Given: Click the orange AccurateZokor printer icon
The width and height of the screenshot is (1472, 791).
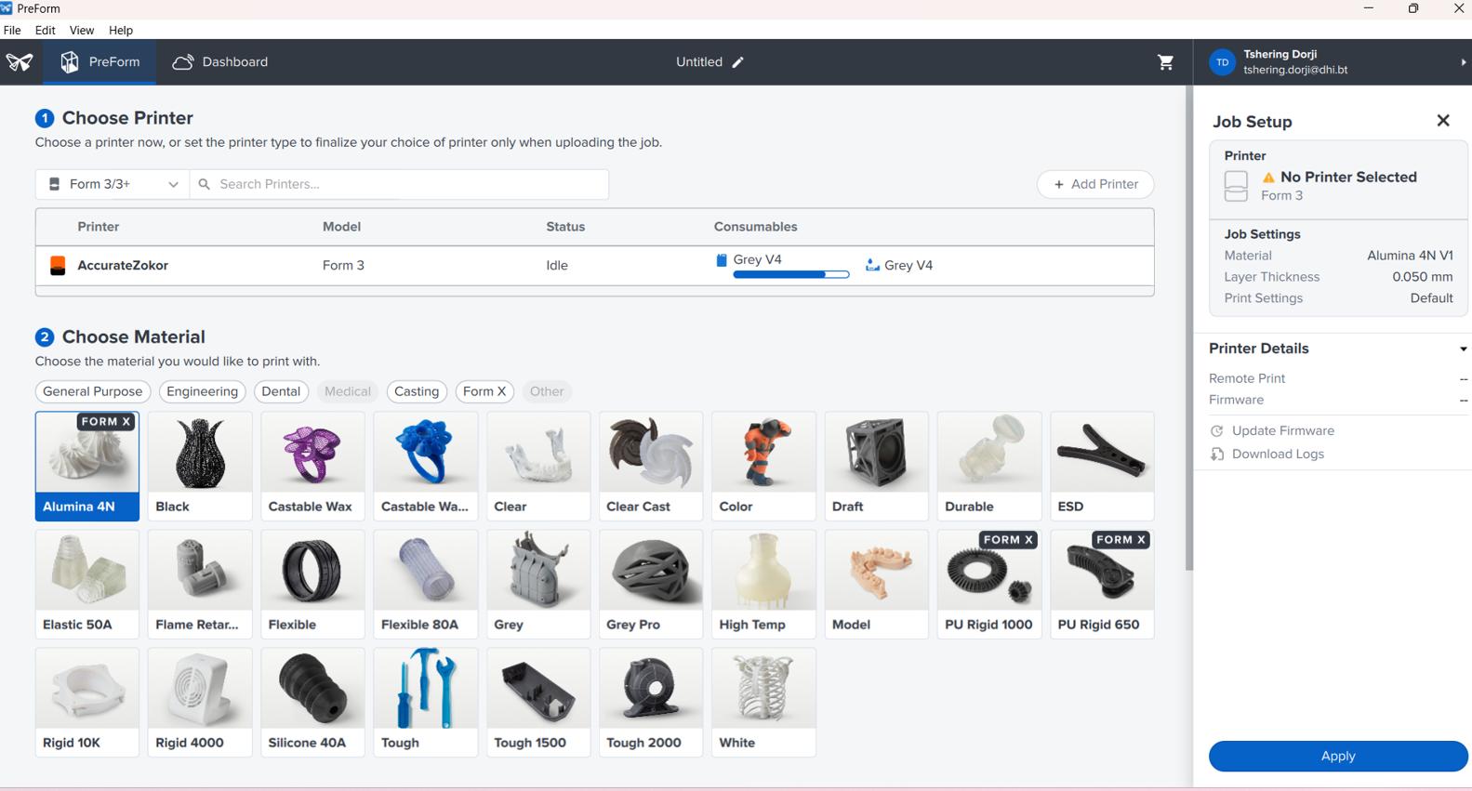Looking at the screenshot, I should (x=58, y=266).
